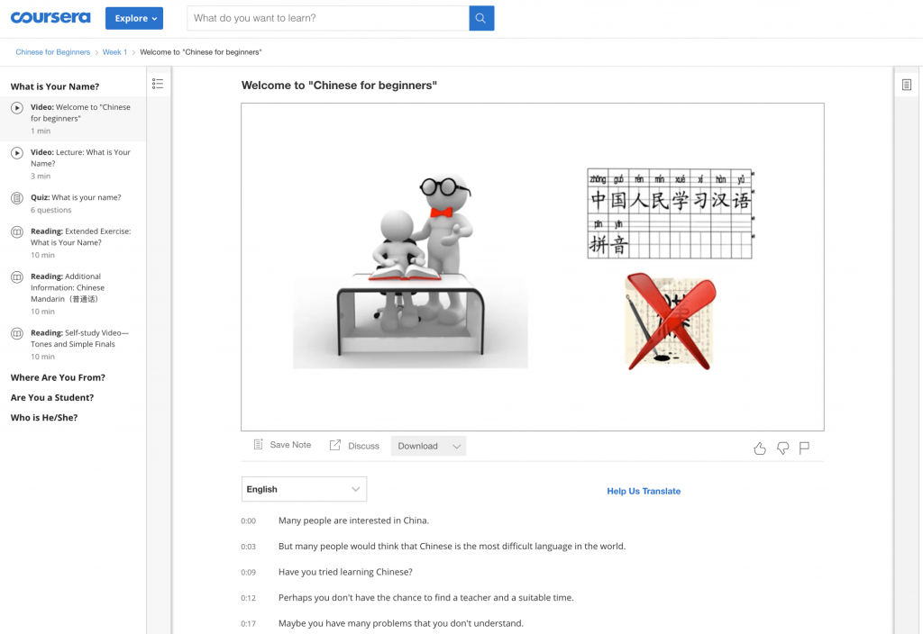Click the search magnifier button
Image resolution: width=923 pixels, height=634 pixels.
coord(481,18)
